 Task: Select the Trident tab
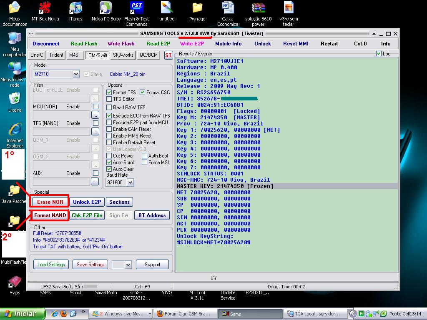click(56, 55)
